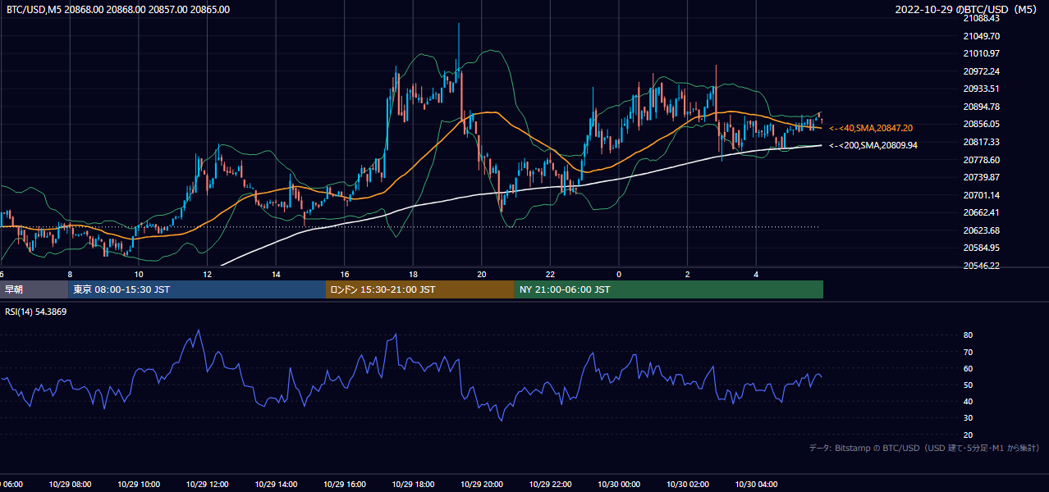Click price axis value 20856.05
1049x492 pixels.
982,124
